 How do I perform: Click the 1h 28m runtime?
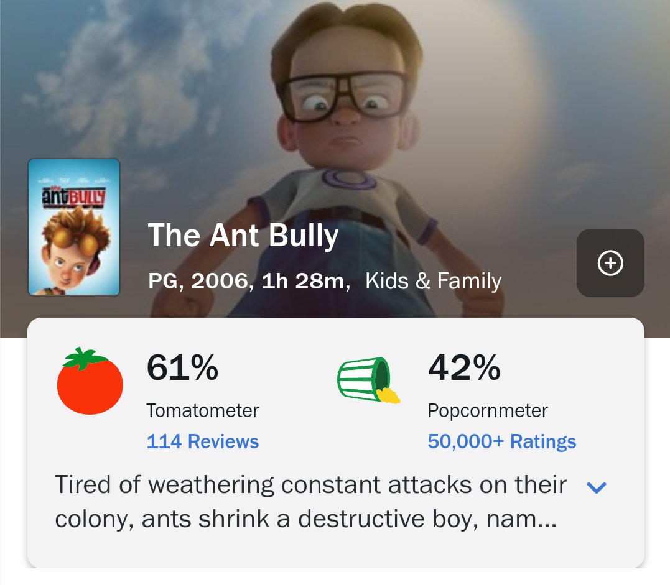coord(306,282)
